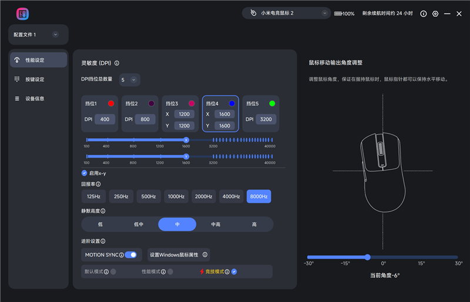Click the 按键设定 grid icon

pyautogui.click(x=17, y=79)
